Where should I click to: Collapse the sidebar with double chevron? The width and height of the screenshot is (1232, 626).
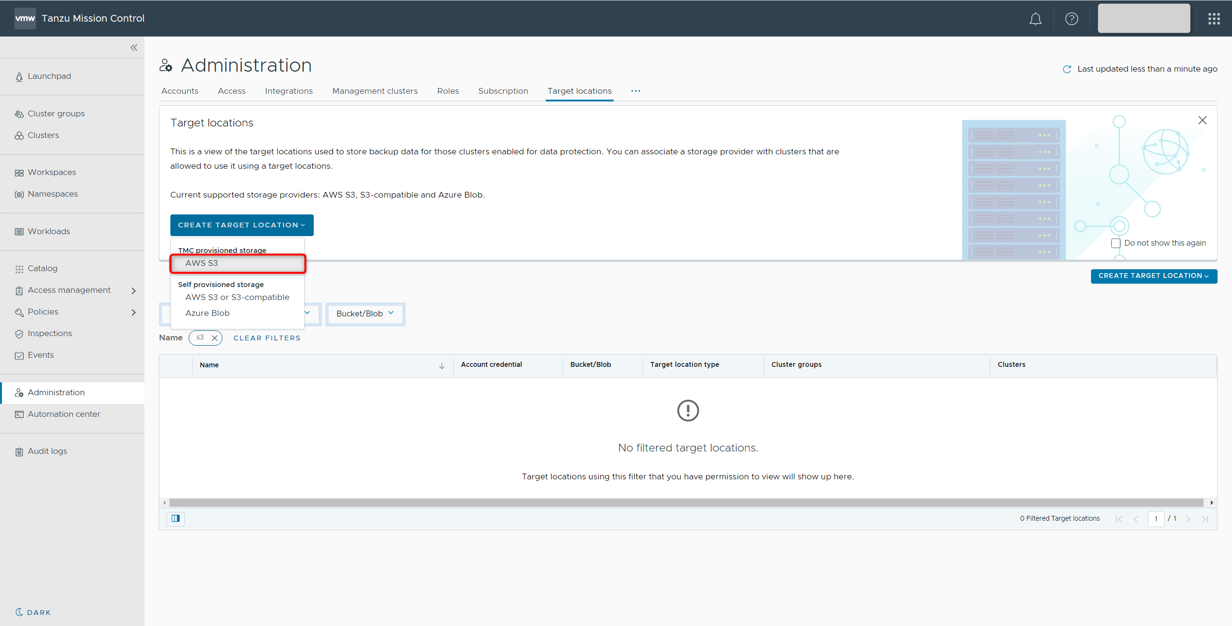pos(134,48)
